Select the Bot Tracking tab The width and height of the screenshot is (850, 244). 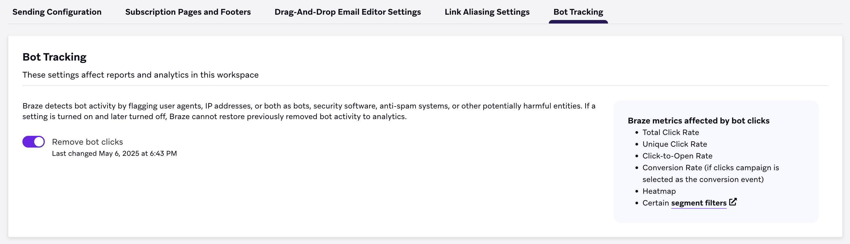pyautogui.click(x=578, y=12)
